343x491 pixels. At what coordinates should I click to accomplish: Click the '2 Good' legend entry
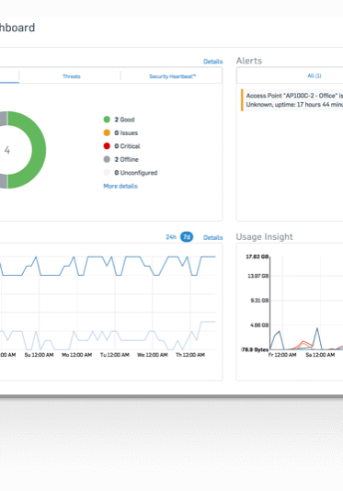point(124,120)
